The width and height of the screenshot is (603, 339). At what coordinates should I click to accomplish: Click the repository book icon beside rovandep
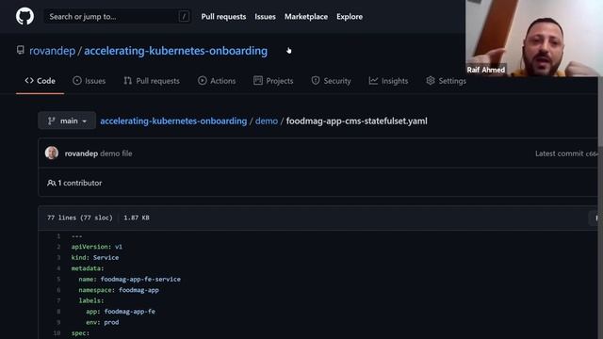[21, 50]
